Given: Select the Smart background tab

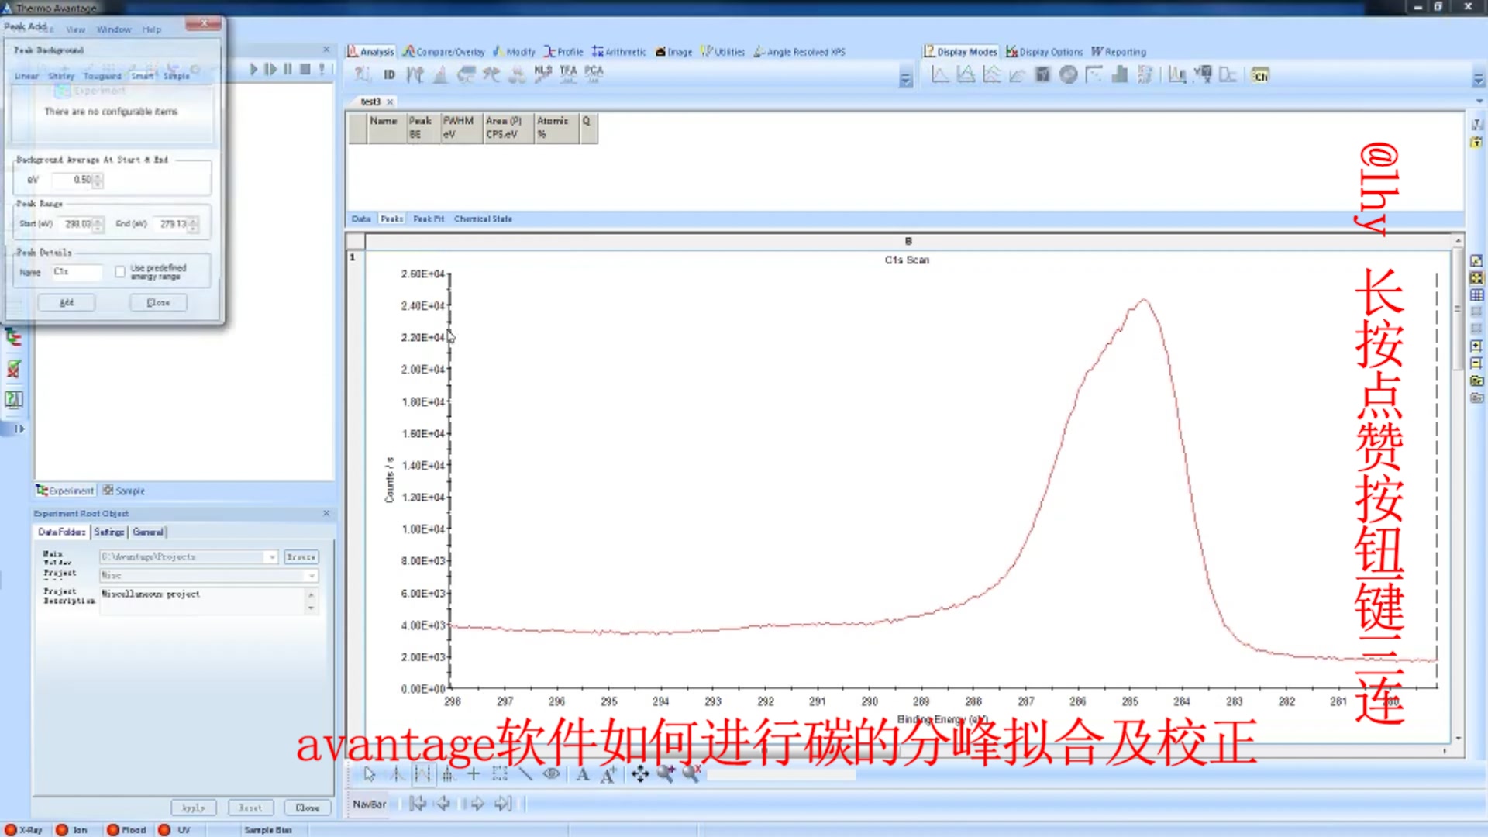Looking at the screenshot, I should pos(142,76).
